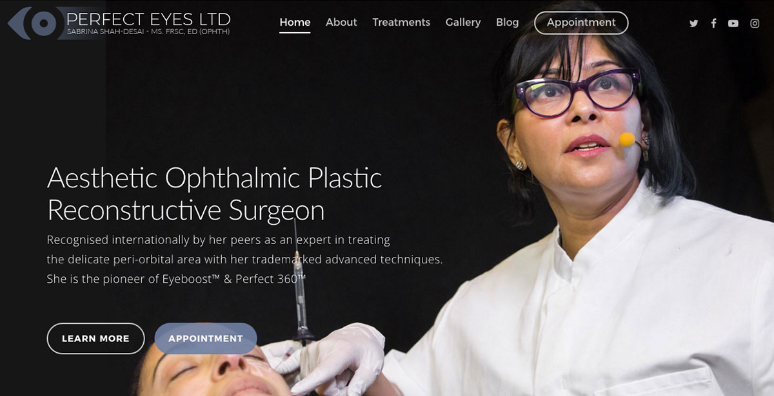Open the Treatments menu item
The height and width of the screenshot is (396, 774).
[x=401, y=23]
